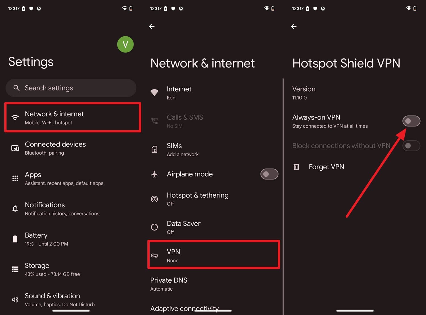Tap the Forget VPN option
This screenshot has width=426, height=315.
(x=355, y=167)
